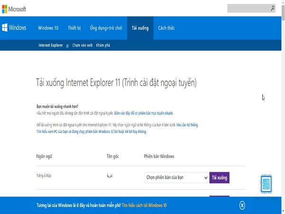Click the Ngôn ngữ column header
The height and width of the screenshot is (214, 285).
(x=44, y=156)
